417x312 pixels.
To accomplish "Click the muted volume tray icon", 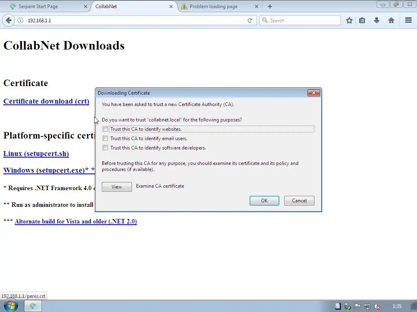I will pyautogui.click(x=377, y=306).
